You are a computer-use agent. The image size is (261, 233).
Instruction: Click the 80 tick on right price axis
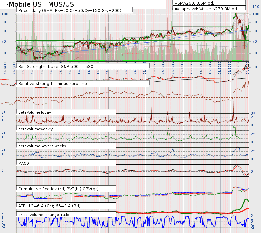pos(255,31)
